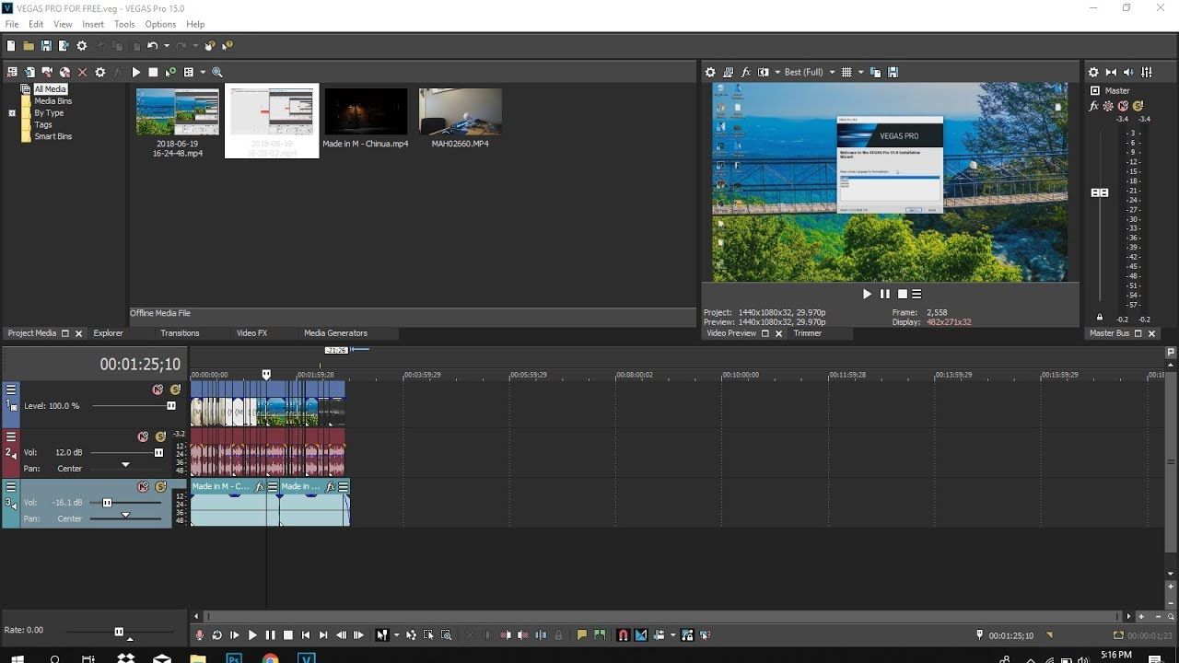
Task: Click the Record microphone button in transport
Action: (x=200, y=634)
